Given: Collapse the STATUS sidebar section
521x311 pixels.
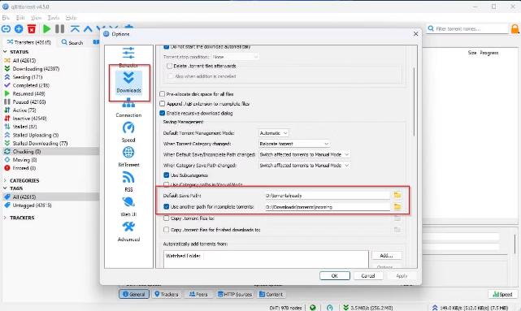Looking at the screenshot, I should pyautogui.click(x=5, y=52).
